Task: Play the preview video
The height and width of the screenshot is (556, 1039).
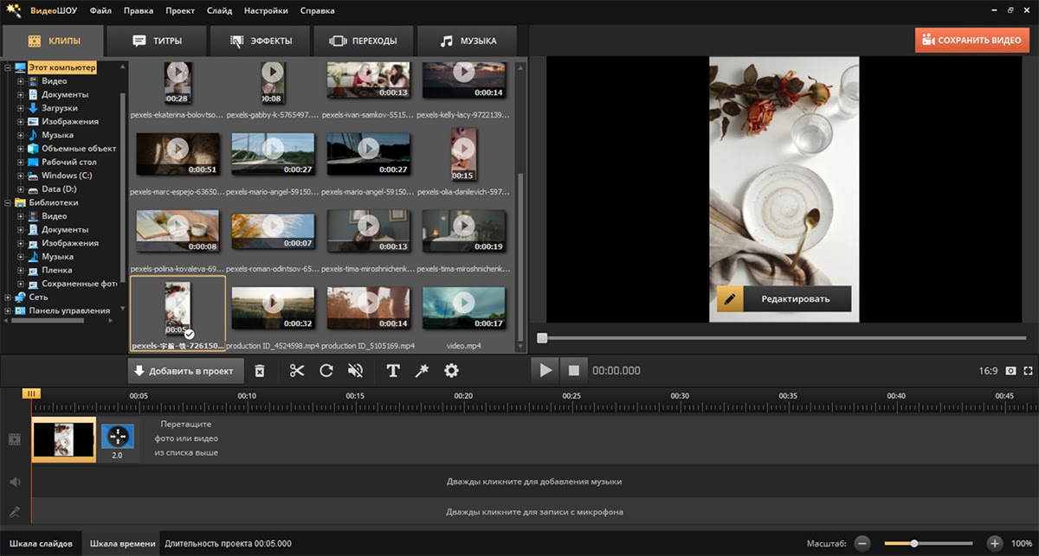Action: point(545,370)
